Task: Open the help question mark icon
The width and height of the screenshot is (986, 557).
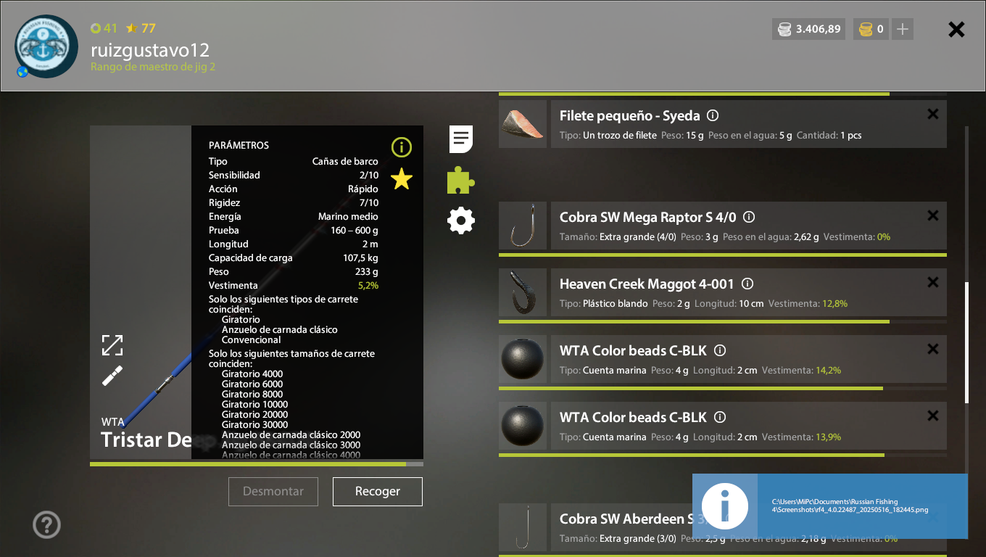Action: click(x=47, y=524)
